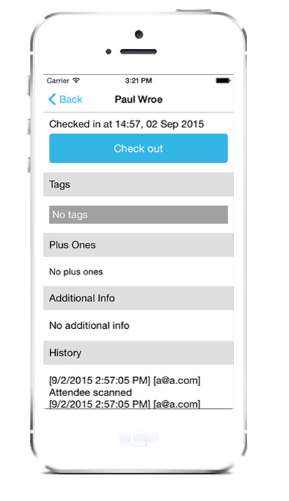Tap the No additional info row
Image resolution: width=289 pixels, height=501 pixels.
(x=138, y=325)
